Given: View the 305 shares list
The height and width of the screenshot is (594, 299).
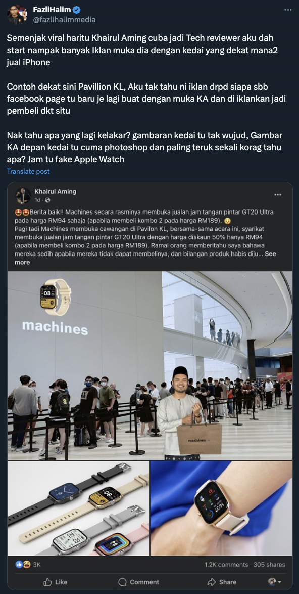Looking at the screenshot, I should [269, 565].
